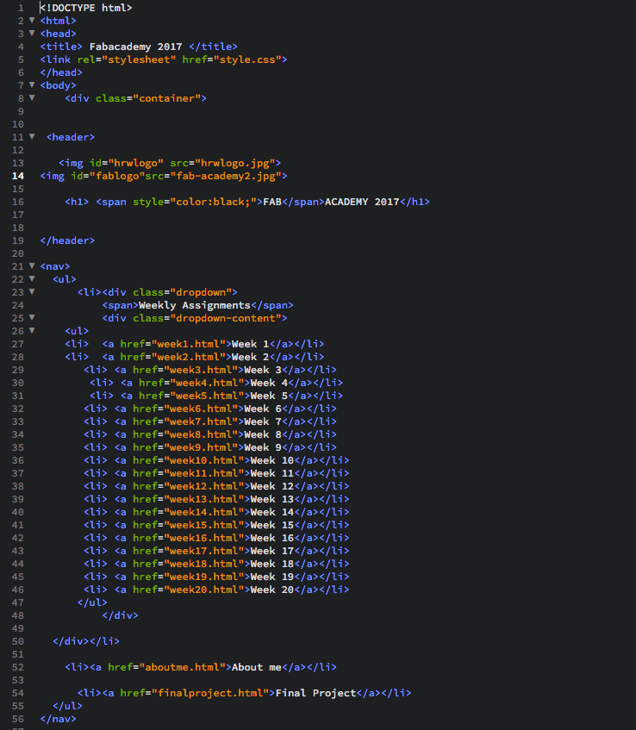636x730 pixels.
Task: Collapse the header fold arrow on line 11
Action: click(32, 136)
